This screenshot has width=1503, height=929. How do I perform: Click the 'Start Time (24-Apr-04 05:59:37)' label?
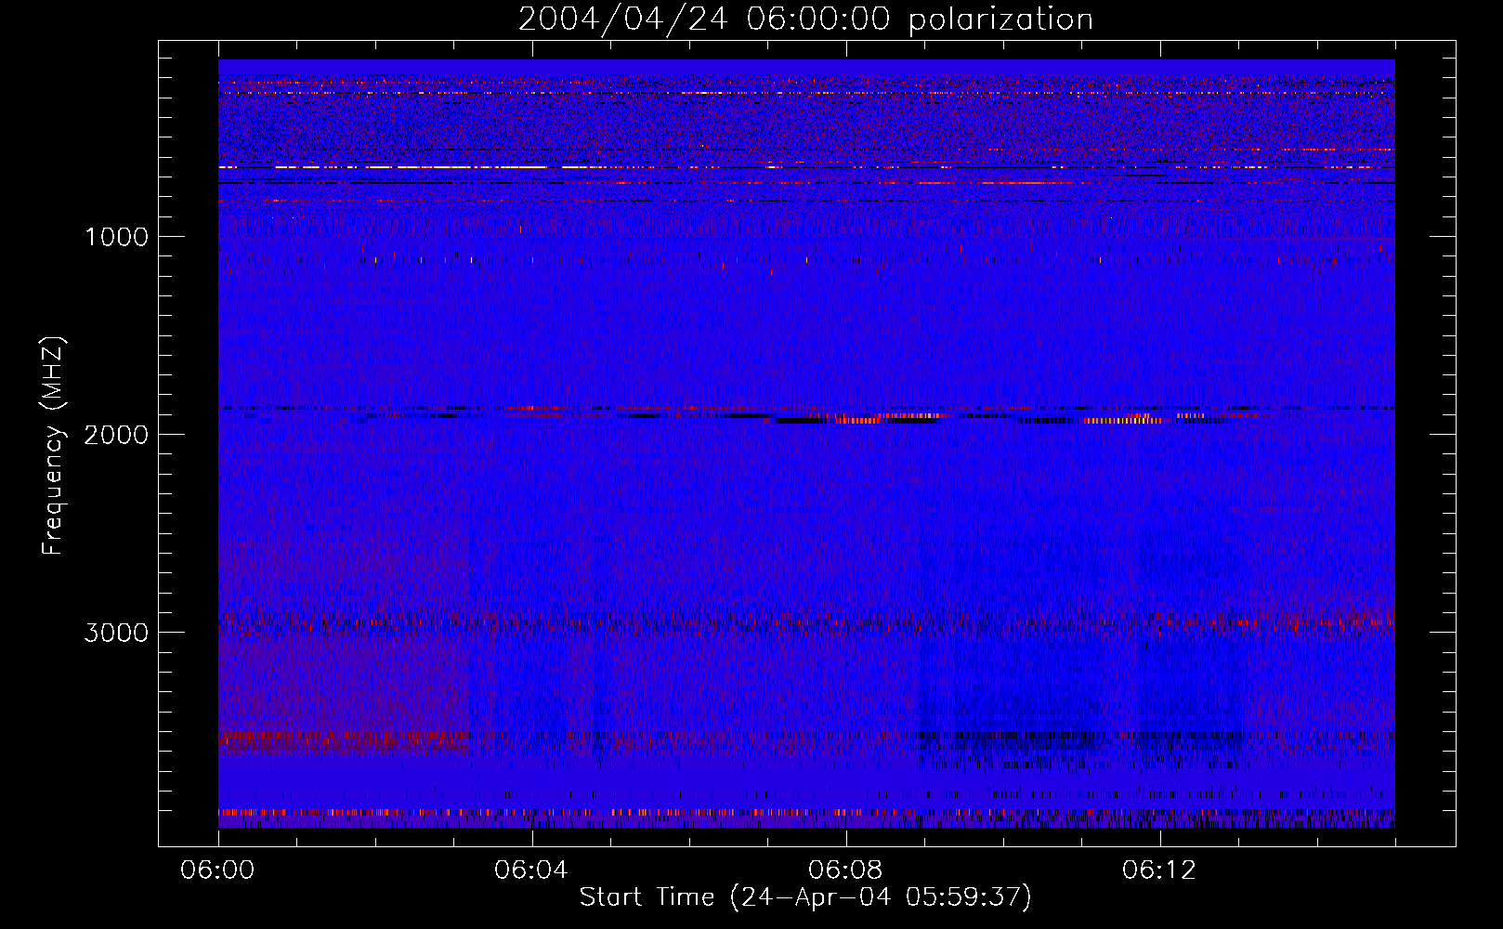(805, 897)
